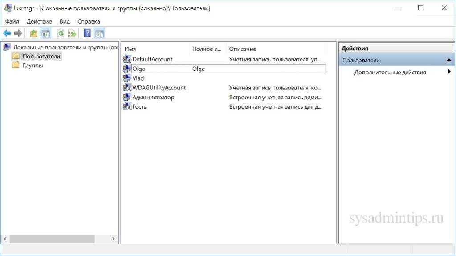Select the Администратор user account
The height and width of the screenshot is (256, 456).
tap(153, 97)
